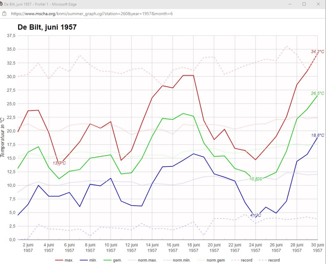Click the '13,7°C' red minimum annotation
This screenshot has height=264, width=326.
(59, 163)
